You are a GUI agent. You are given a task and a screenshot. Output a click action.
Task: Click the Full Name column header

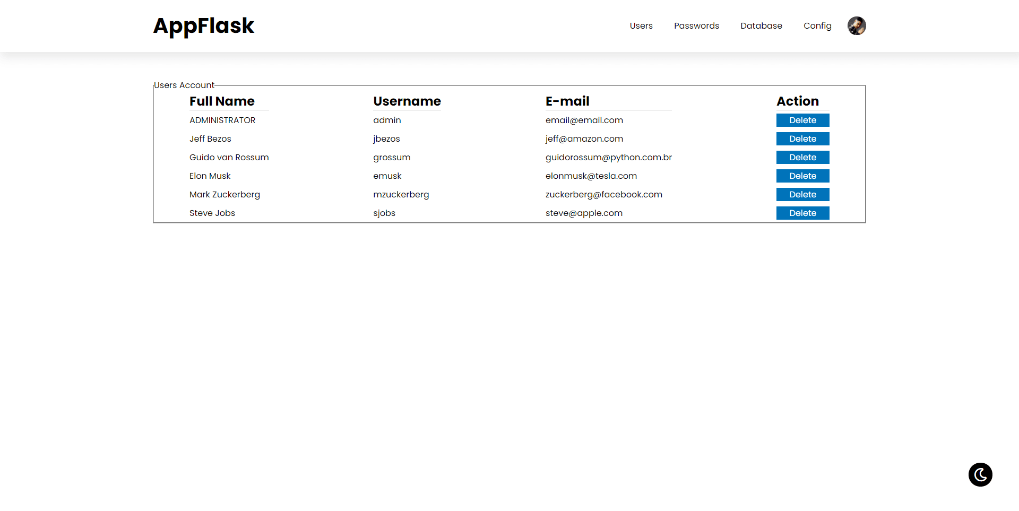[222, 101]
